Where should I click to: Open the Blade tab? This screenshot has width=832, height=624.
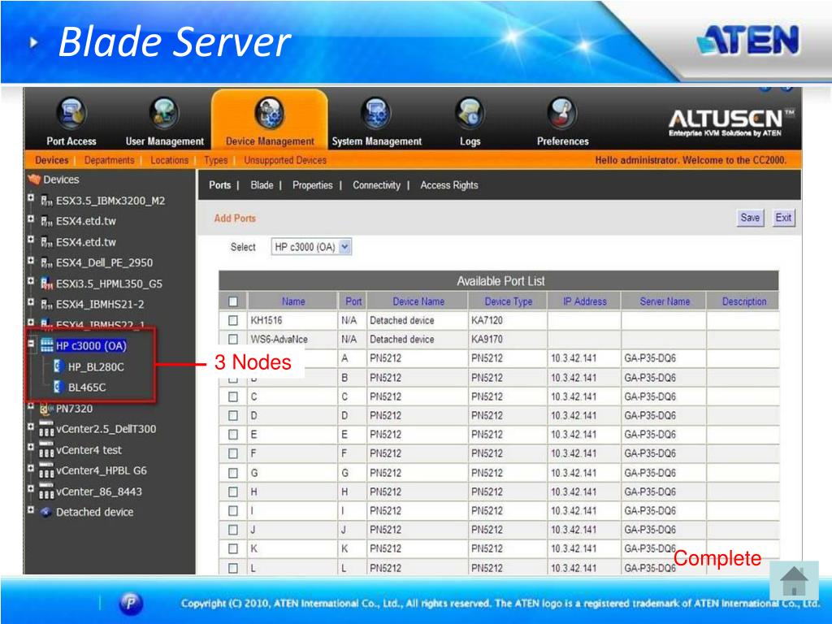tap(262, 185)
